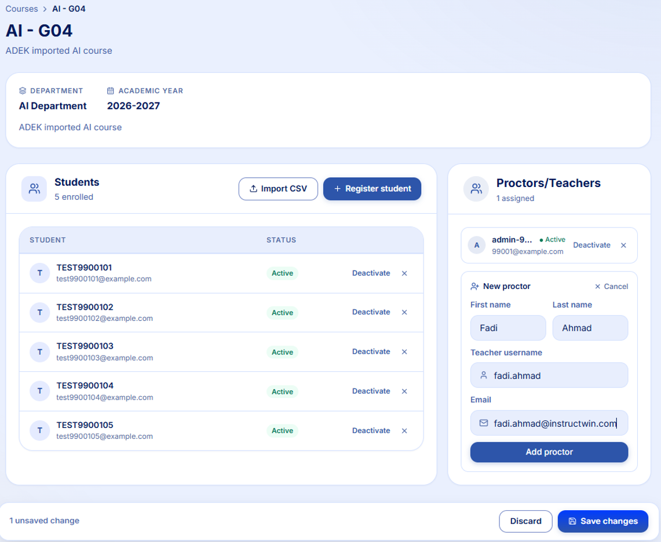Focus the First name field containing Fadi

pos(508,328)
